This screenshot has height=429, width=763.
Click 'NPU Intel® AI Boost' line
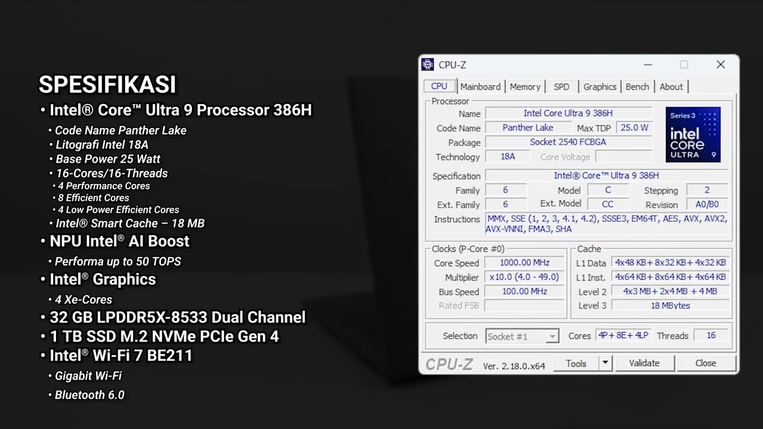[119, 241]
